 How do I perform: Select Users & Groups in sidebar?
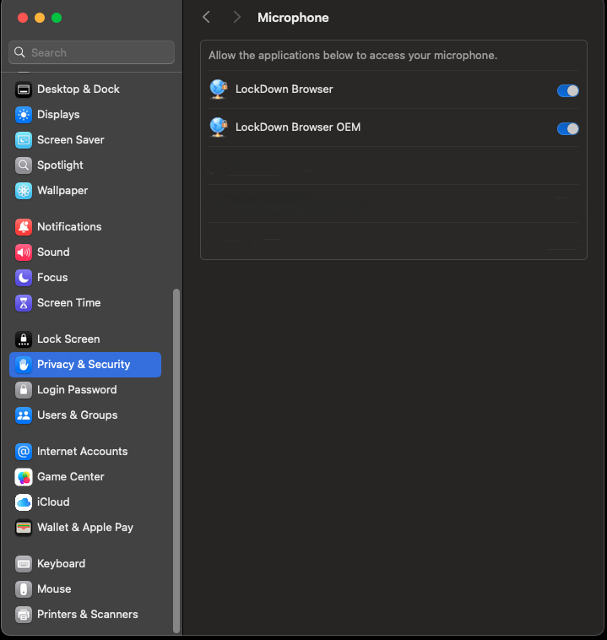coord(85,415)
